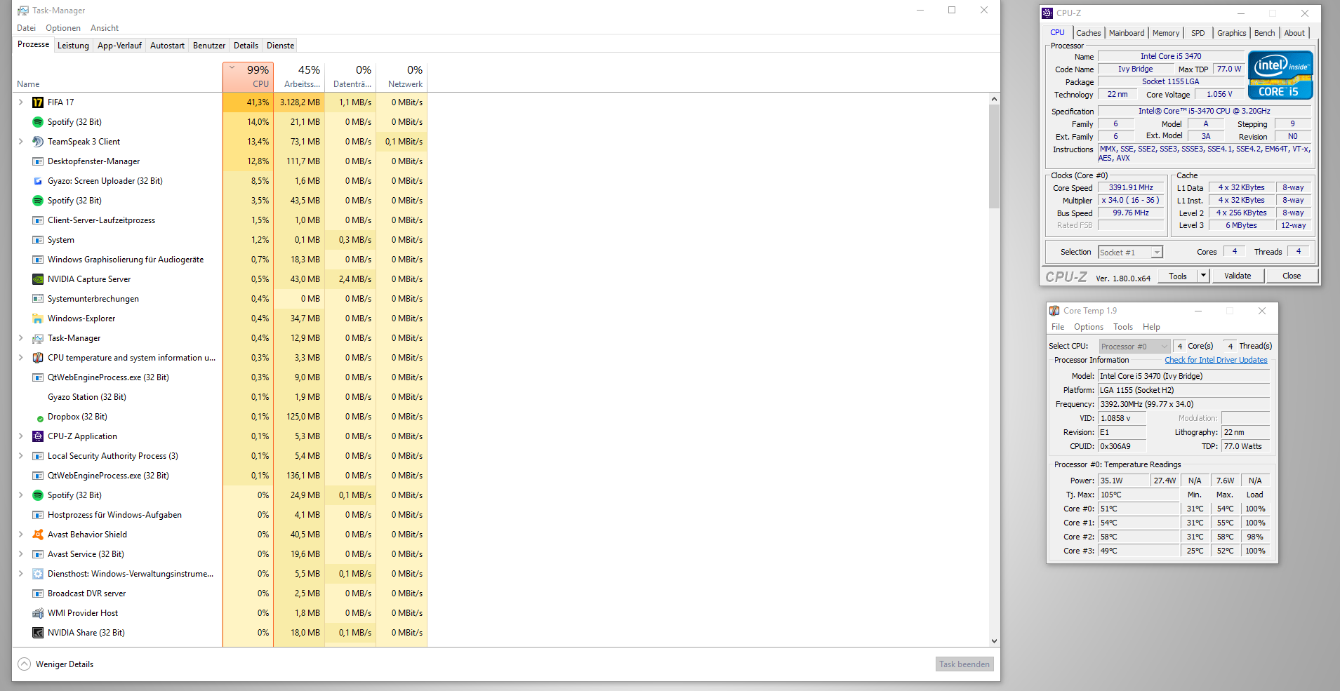The image size is (1340, 691).
Task: Open the Select CPU dropdown in Core Temp
Action: (x=1134, y=347)
